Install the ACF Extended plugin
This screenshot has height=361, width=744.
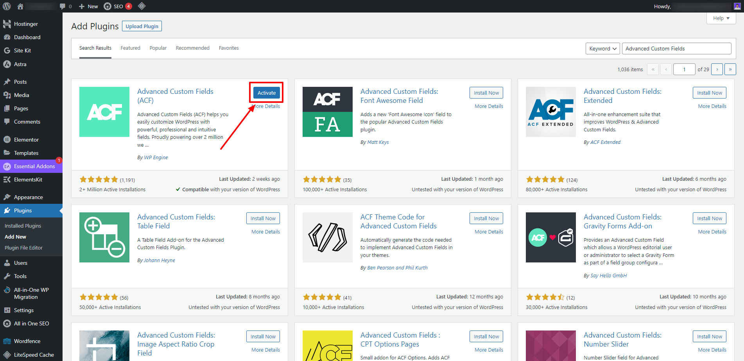coord(709,93)
